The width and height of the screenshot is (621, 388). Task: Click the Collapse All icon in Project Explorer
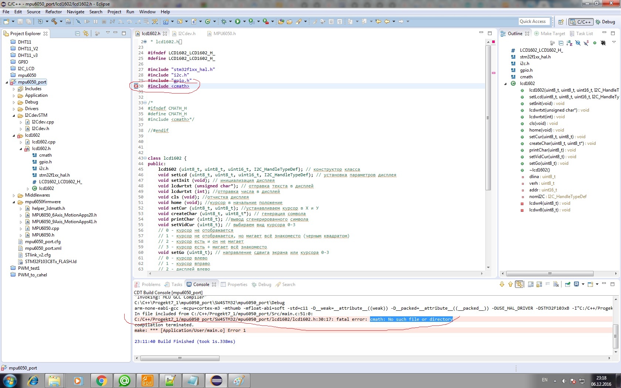(78, 34)
